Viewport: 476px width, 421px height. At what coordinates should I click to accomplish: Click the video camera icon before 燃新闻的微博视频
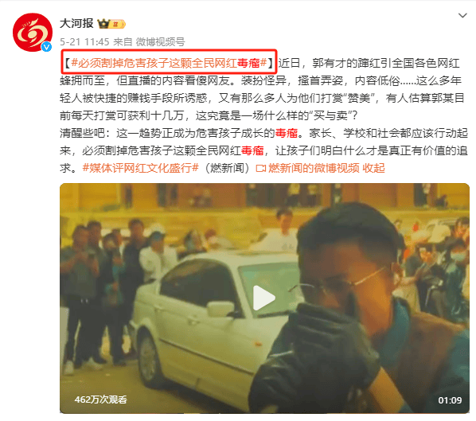point(261,168)
